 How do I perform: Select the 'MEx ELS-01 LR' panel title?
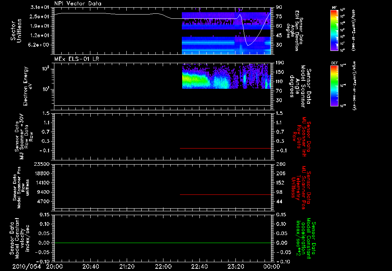(77, 59)
